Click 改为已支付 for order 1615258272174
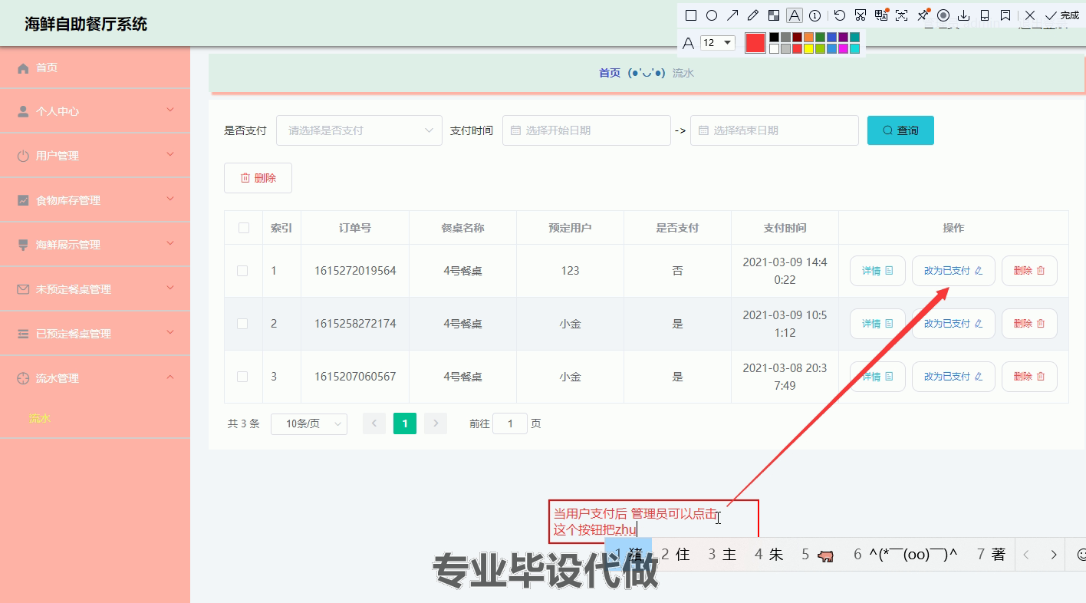1086x603 pixels. (953, 324)
